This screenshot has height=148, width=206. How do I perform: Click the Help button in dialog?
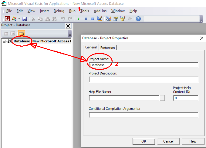pyautogui.click(x=193, y=141)
